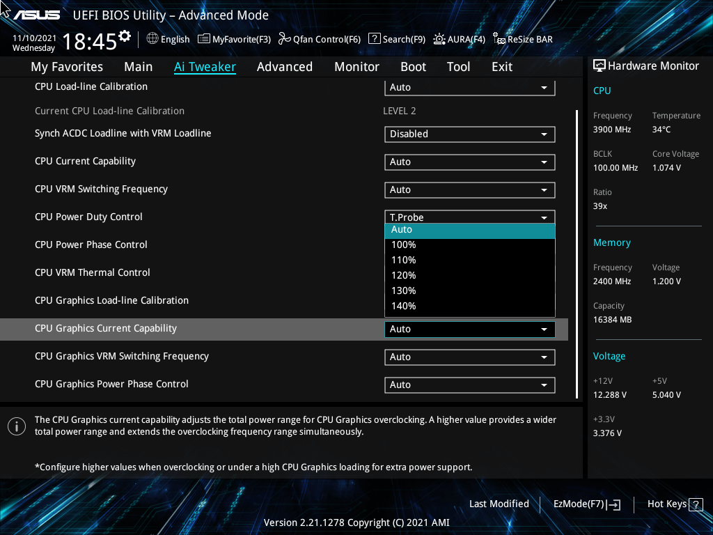Click the Hardware Monitor display icon

[x=600, y=66]
